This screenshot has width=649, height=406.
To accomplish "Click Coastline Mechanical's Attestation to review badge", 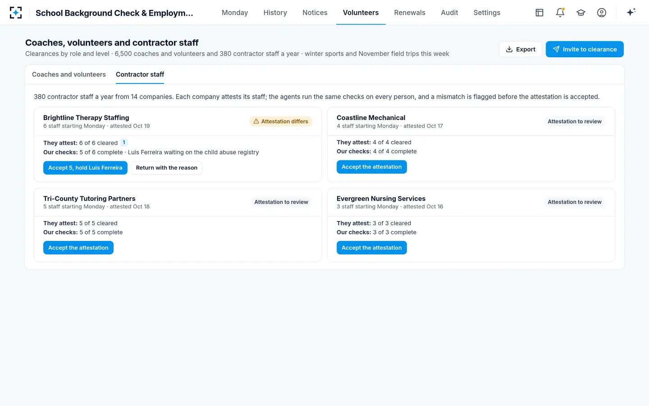I will (575, 121).
